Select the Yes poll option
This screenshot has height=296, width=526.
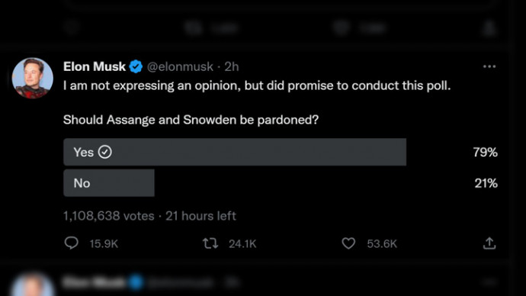pyautogui.click(x=235, y=152)
